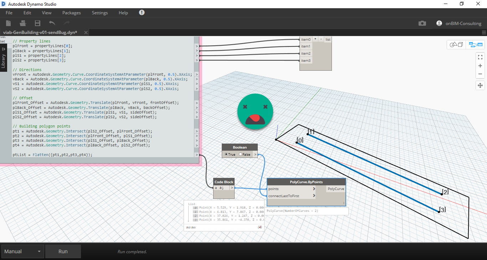Screen dimensions: 487x260
Task: Export workspace as image with camera icon
Action: 422,23
